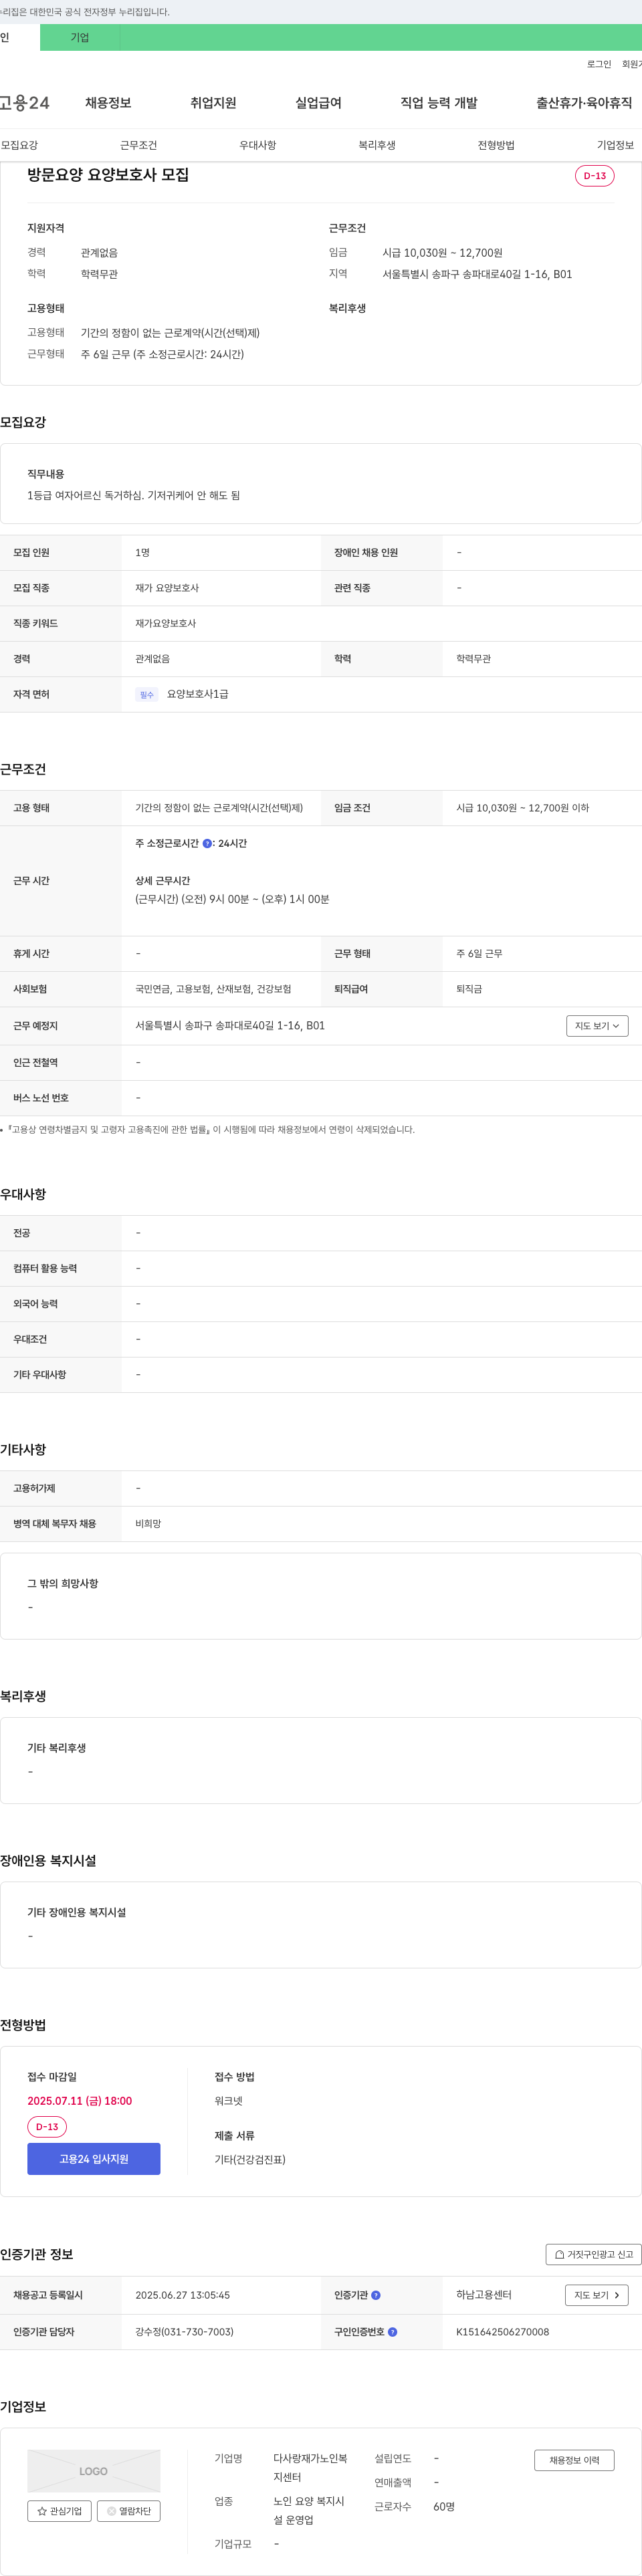Viewport: 642px width, 2576px height.
Task: Add company with 관심기업 star button
Action: coord(59,2511)
